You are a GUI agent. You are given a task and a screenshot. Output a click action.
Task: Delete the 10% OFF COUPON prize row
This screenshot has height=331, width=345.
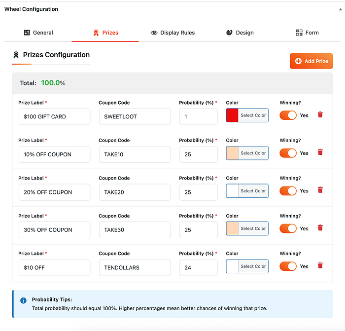coord(320,152)
